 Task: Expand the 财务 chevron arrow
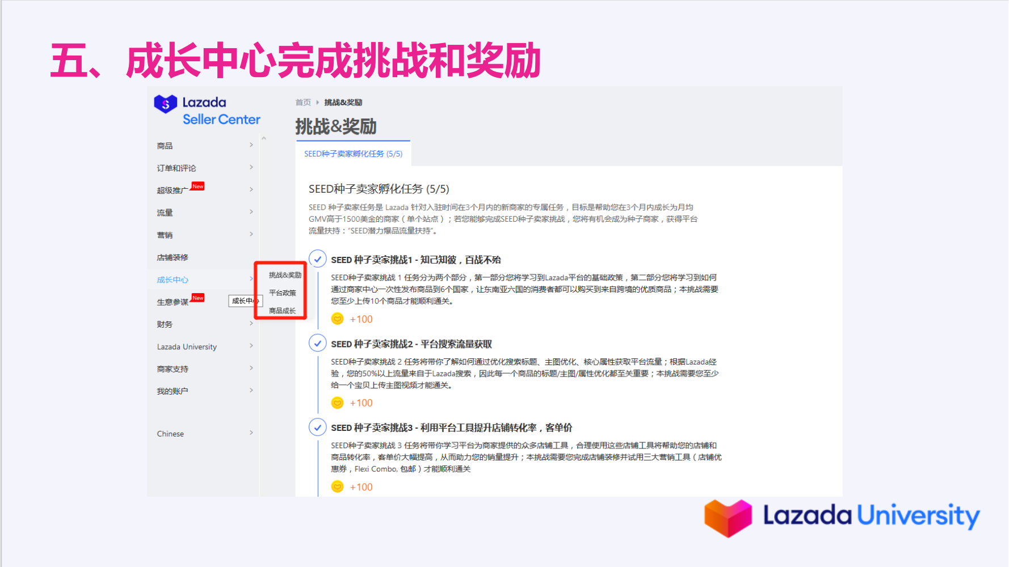[251, 323]
